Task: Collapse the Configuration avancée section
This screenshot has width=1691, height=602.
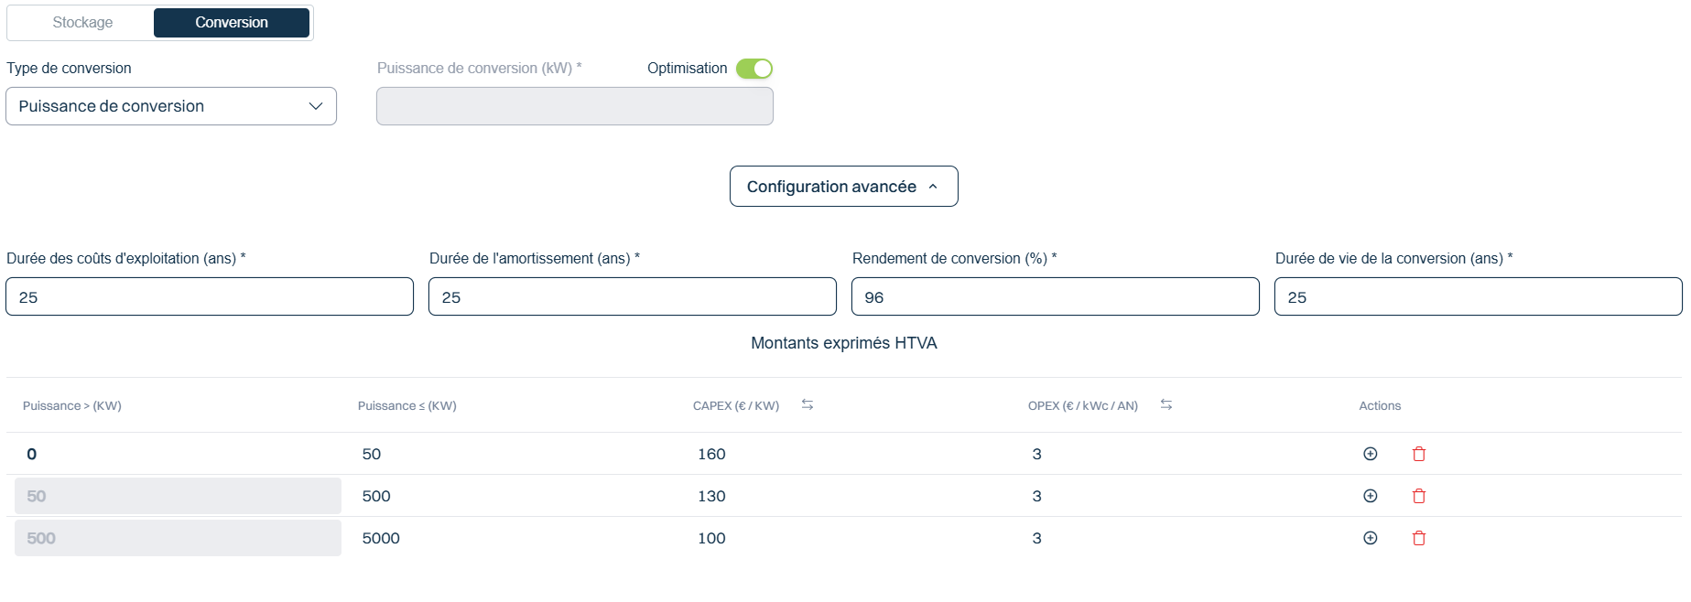Action: tap(843, 187)
